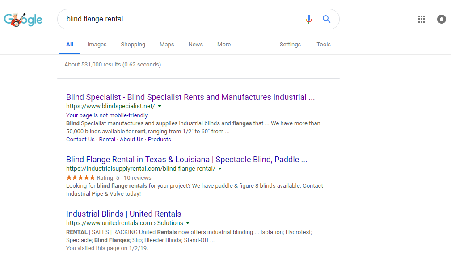Screen dimensions: 451x259
Task: Click the magnifying glass search icon
Action: [326, 19]
